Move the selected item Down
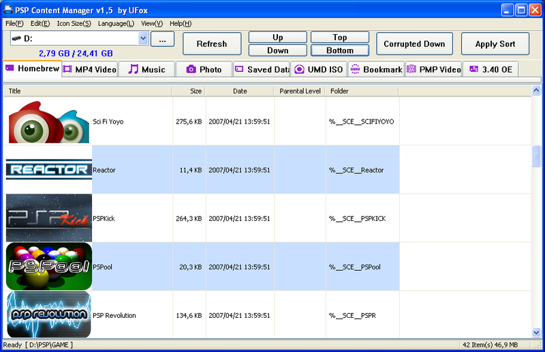This screenshot has width=545, height=352. pyautogui.click(x=278, y=50)
